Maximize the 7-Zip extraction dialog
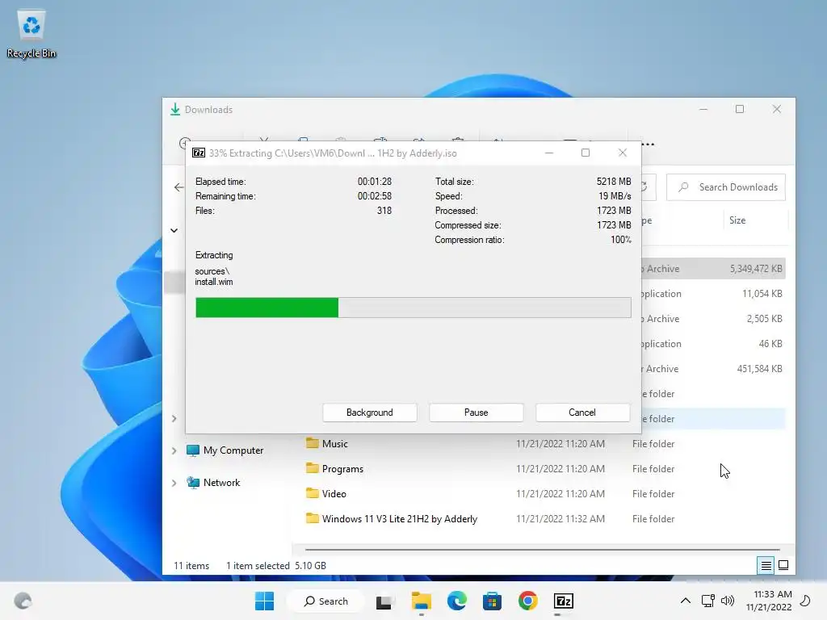This screenshot has width=827, height=620. point(586,153)
